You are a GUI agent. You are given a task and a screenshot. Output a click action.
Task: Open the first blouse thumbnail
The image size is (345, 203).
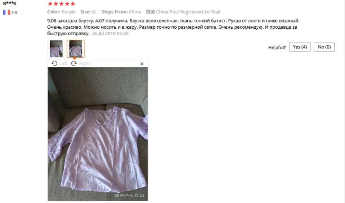point(56,49)
